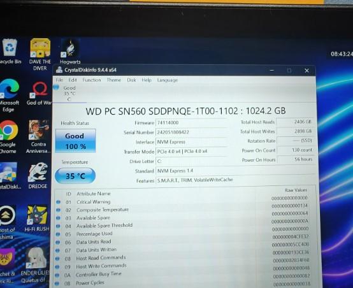353x288 pixels.
Task: Select the Available Spare Threshold row
Action: coord(183,225)
